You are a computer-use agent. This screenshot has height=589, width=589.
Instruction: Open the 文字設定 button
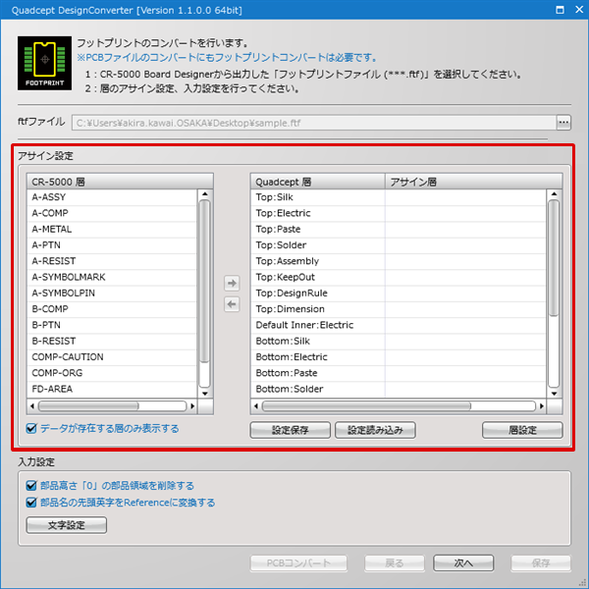point(67,525)
